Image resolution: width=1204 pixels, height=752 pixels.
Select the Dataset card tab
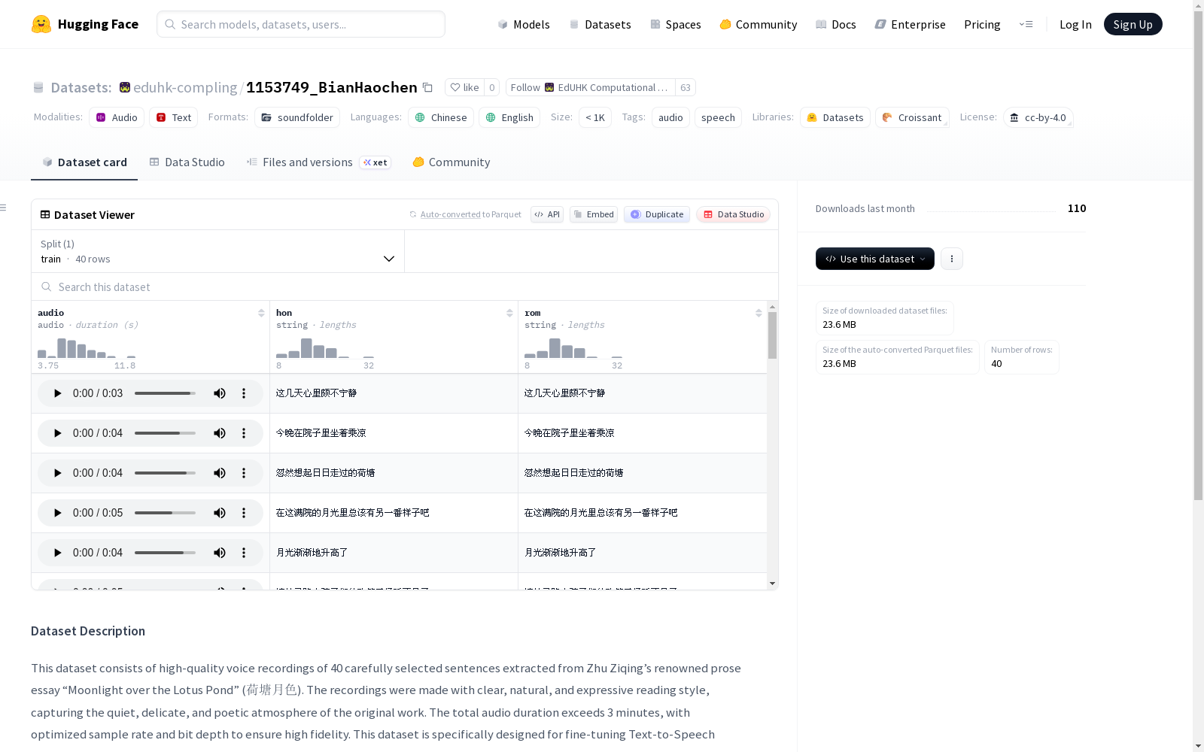click(x=84, y=162)
